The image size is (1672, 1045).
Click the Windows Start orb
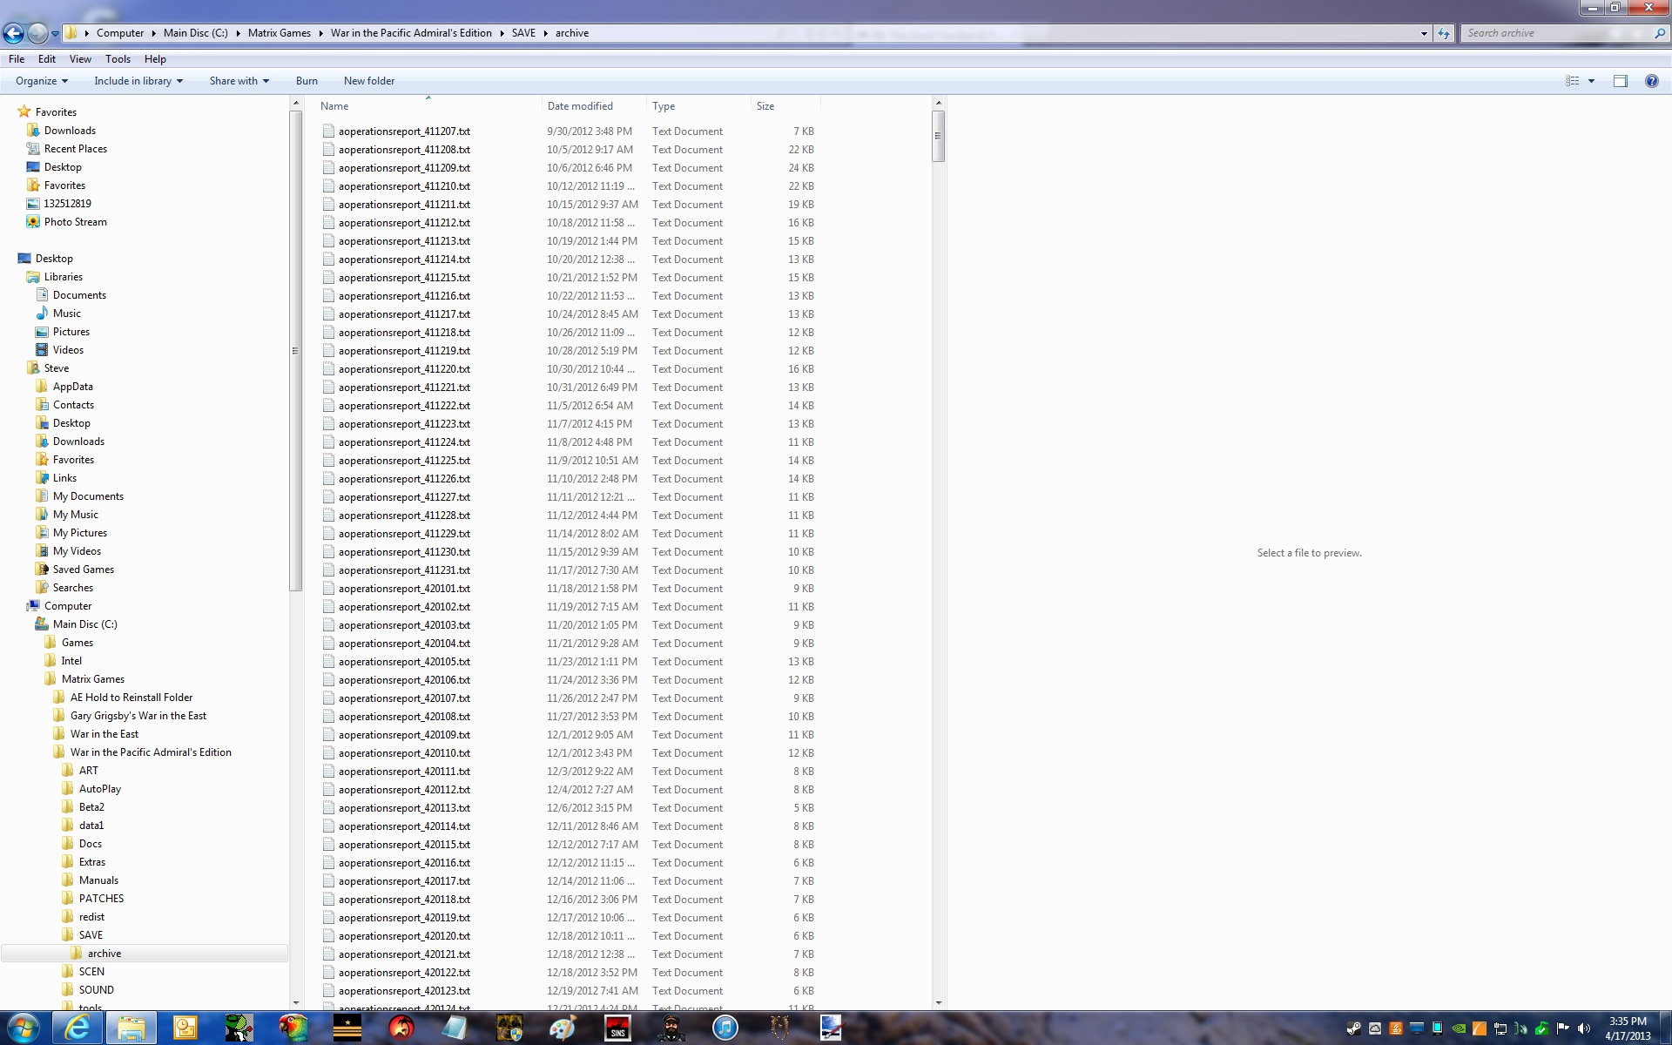(x=24, y=1028)
